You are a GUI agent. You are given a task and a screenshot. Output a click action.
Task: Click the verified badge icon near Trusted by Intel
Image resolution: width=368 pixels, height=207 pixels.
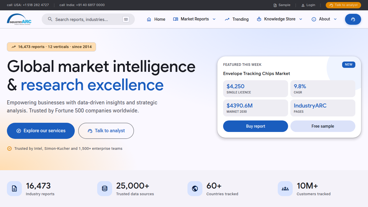point(9,149)
